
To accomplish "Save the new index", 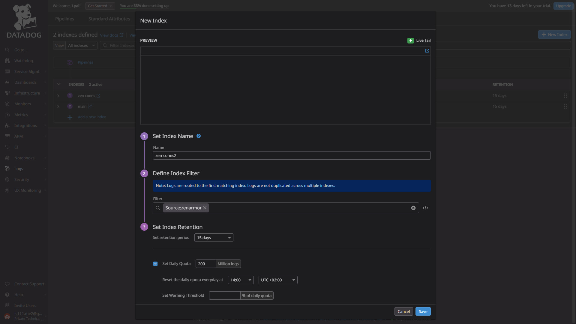I will [x=423, y=311].
